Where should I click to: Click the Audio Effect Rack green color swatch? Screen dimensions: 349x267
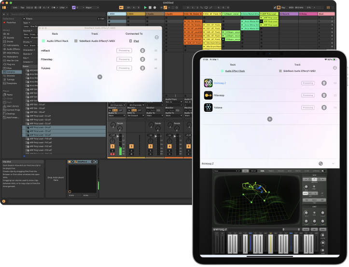(x=43, y=41)
